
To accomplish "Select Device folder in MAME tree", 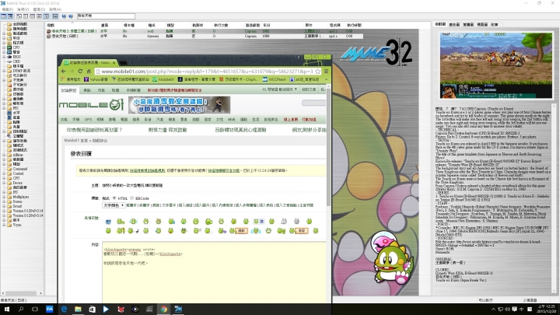I will click(x=17, y=183).
